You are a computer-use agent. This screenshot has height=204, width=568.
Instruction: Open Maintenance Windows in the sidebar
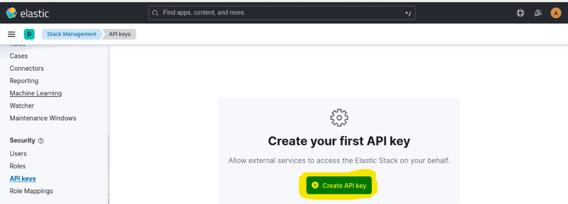[43, 118]
